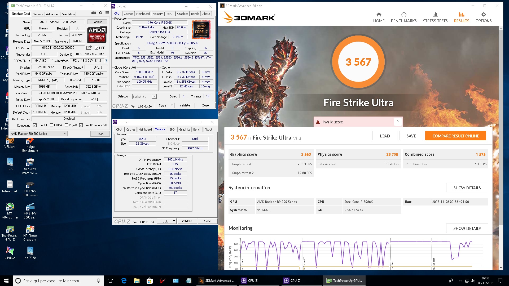Open wPrime desktop shortcut
The height and width of the screenshot is (286, 509).
click(10, 253)
